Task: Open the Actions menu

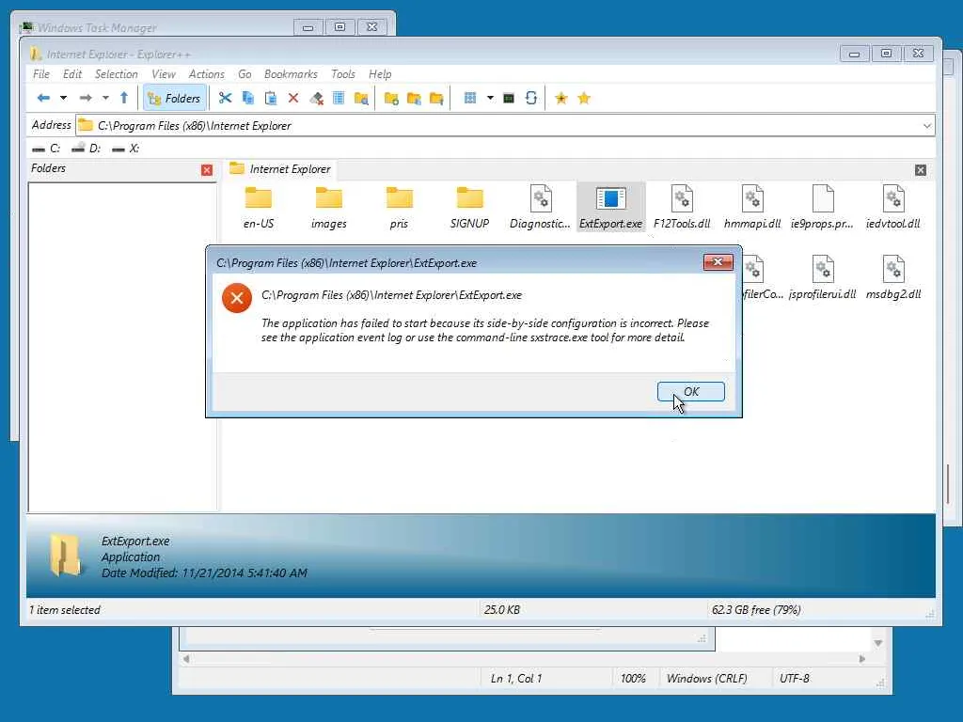Action: click(x=206, y=74)
